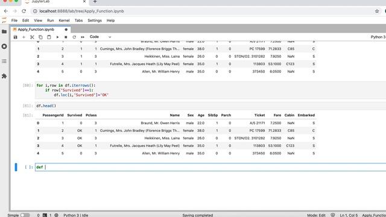View site information icon in address bar
The image size is (386, 217).
[x=35, y=11]
